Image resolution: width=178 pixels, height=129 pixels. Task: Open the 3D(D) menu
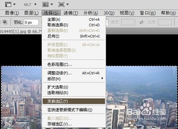109,13
